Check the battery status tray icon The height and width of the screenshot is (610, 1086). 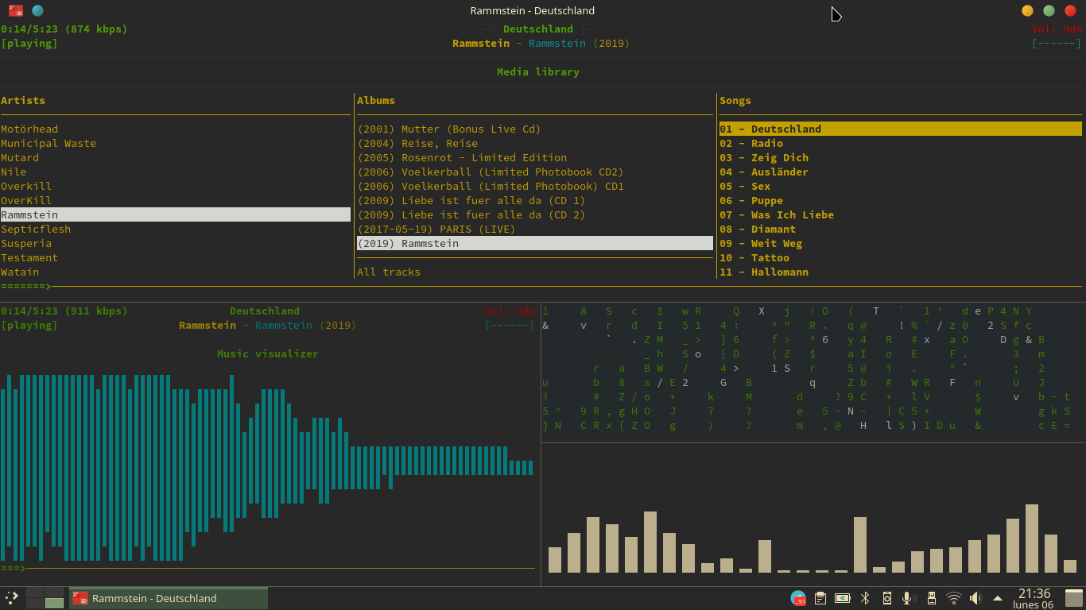(x=843, y=598)
